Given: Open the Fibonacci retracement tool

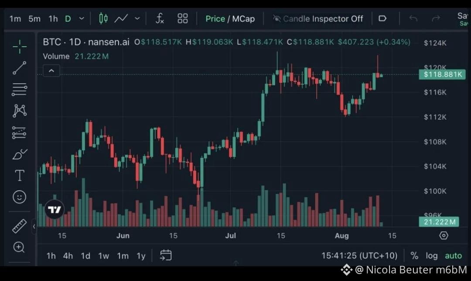Looking at the screenshot, I should pyautogui.click(x=19, y=89).
